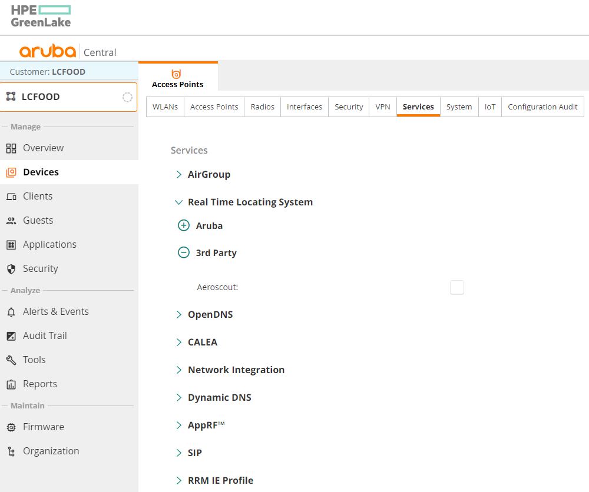Screen dimensions: 589x492
Task: Open the LCFOOD group selector
Action: pos(68,97)
